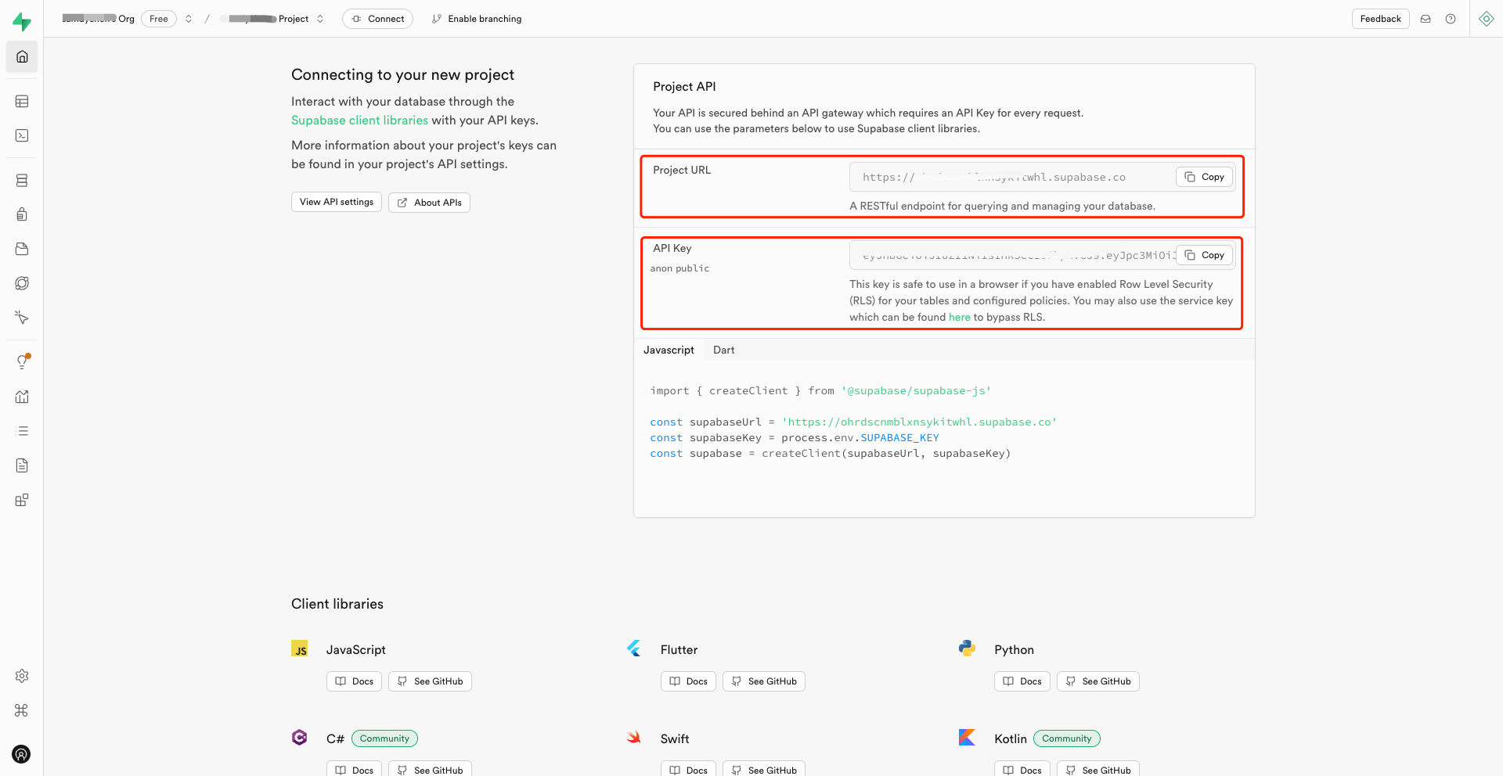Viewport: 1503px width, 776px height.
Task: Expand the project switcher chevron
Action: (x=320, y=19)
